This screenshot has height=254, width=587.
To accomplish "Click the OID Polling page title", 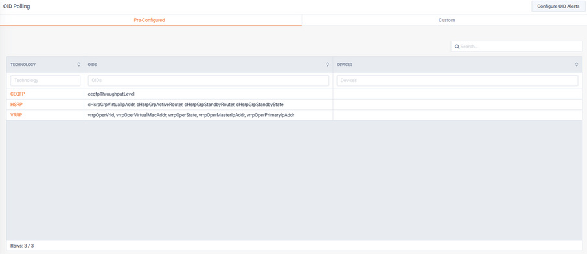I will 16,6.
